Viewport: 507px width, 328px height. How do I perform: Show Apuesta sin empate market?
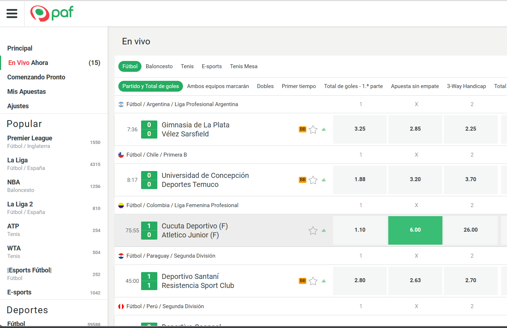pos(415,86)
